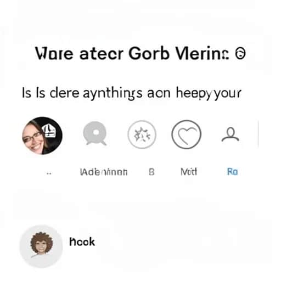Choose the "B" label under sparkle icon
The height and width of the screenshot is (281, 281).
[151, 172]
